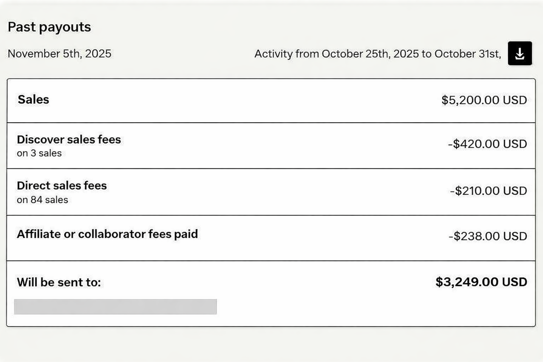Click the $5,200.00 USD sales amount
543x362 pixels.
coord(483,100)
